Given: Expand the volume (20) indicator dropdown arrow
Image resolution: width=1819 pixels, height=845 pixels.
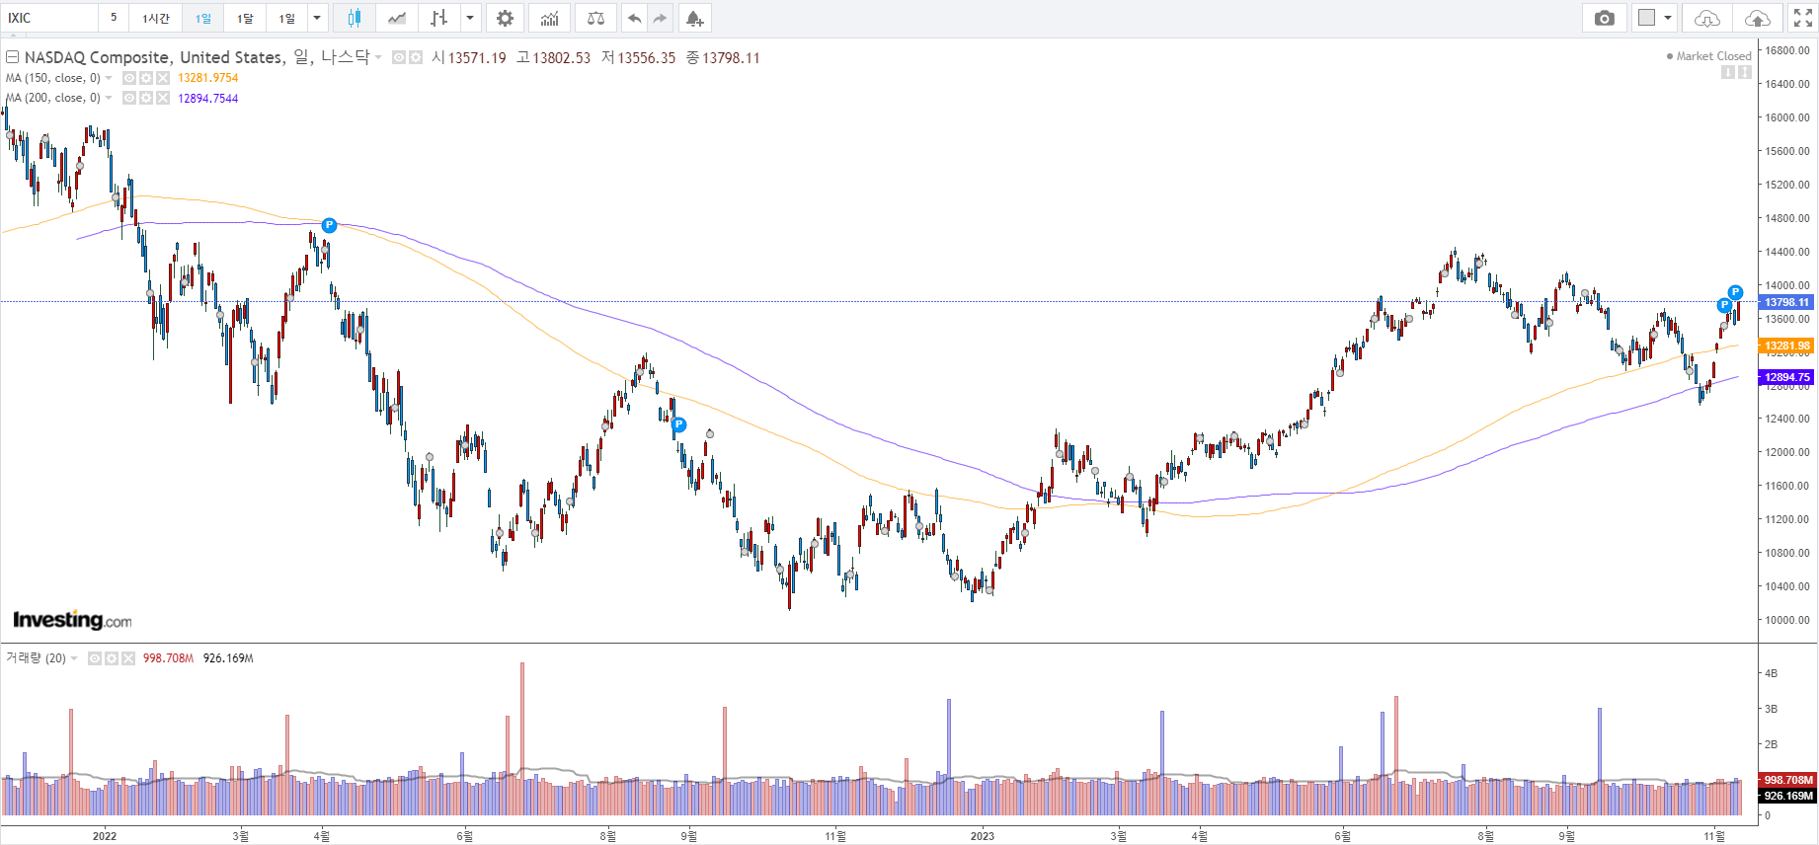Looking at the screenshot, I should pyautogui.click(x=74, y=658).
